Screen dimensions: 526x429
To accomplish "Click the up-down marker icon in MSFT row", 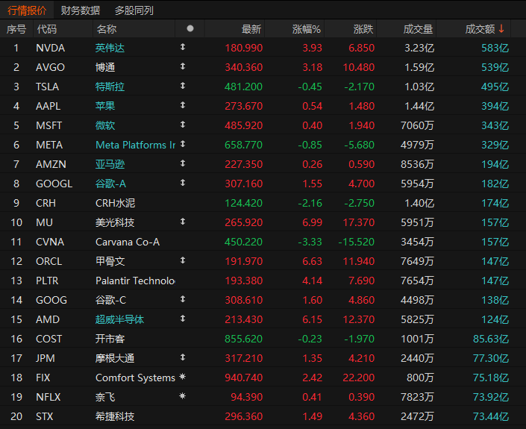I will (x=183, y=125).
